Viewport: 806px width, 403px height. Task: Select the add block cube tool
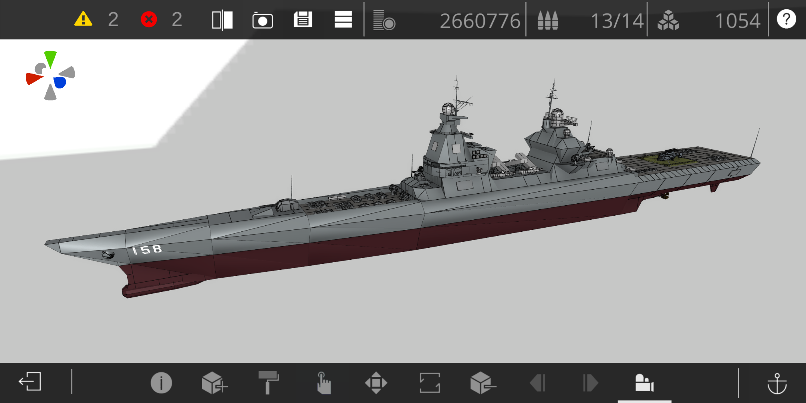(214, 383)
